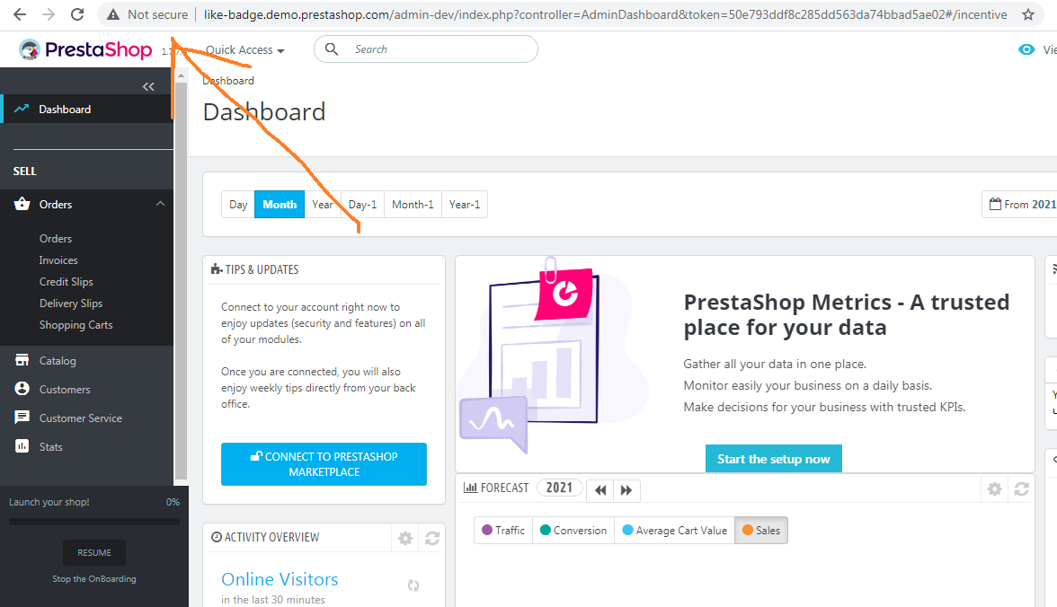Click the Stats chart icon
1057x607 pixels.
[x=22, y=446]
